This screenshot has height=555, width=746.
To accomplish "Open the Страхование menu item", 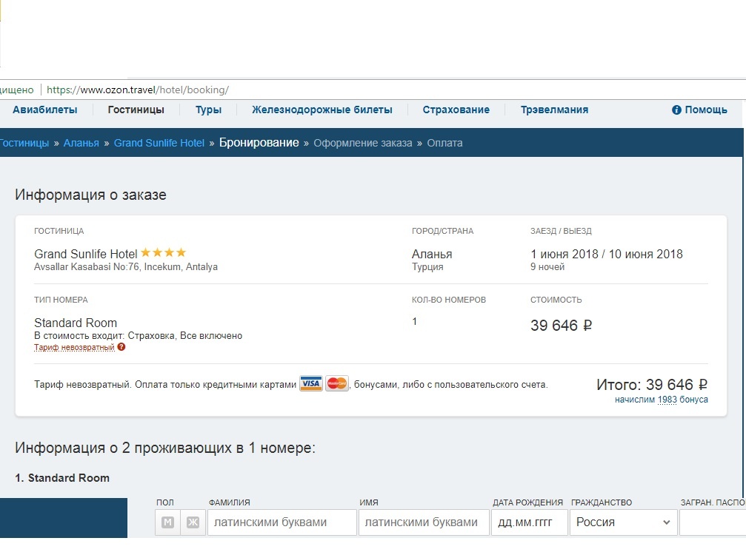I will point(456,110).
